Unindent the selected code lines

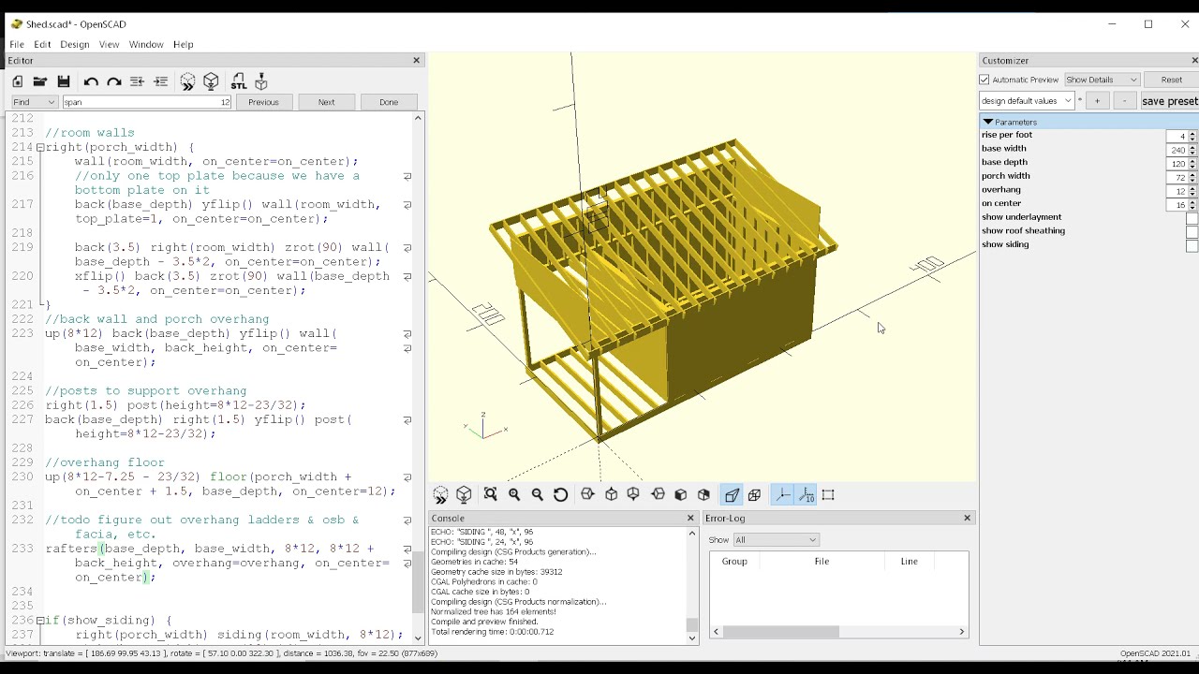click(137, 81)
